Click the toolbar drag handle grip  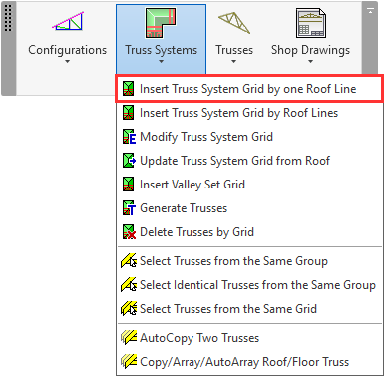8,18
